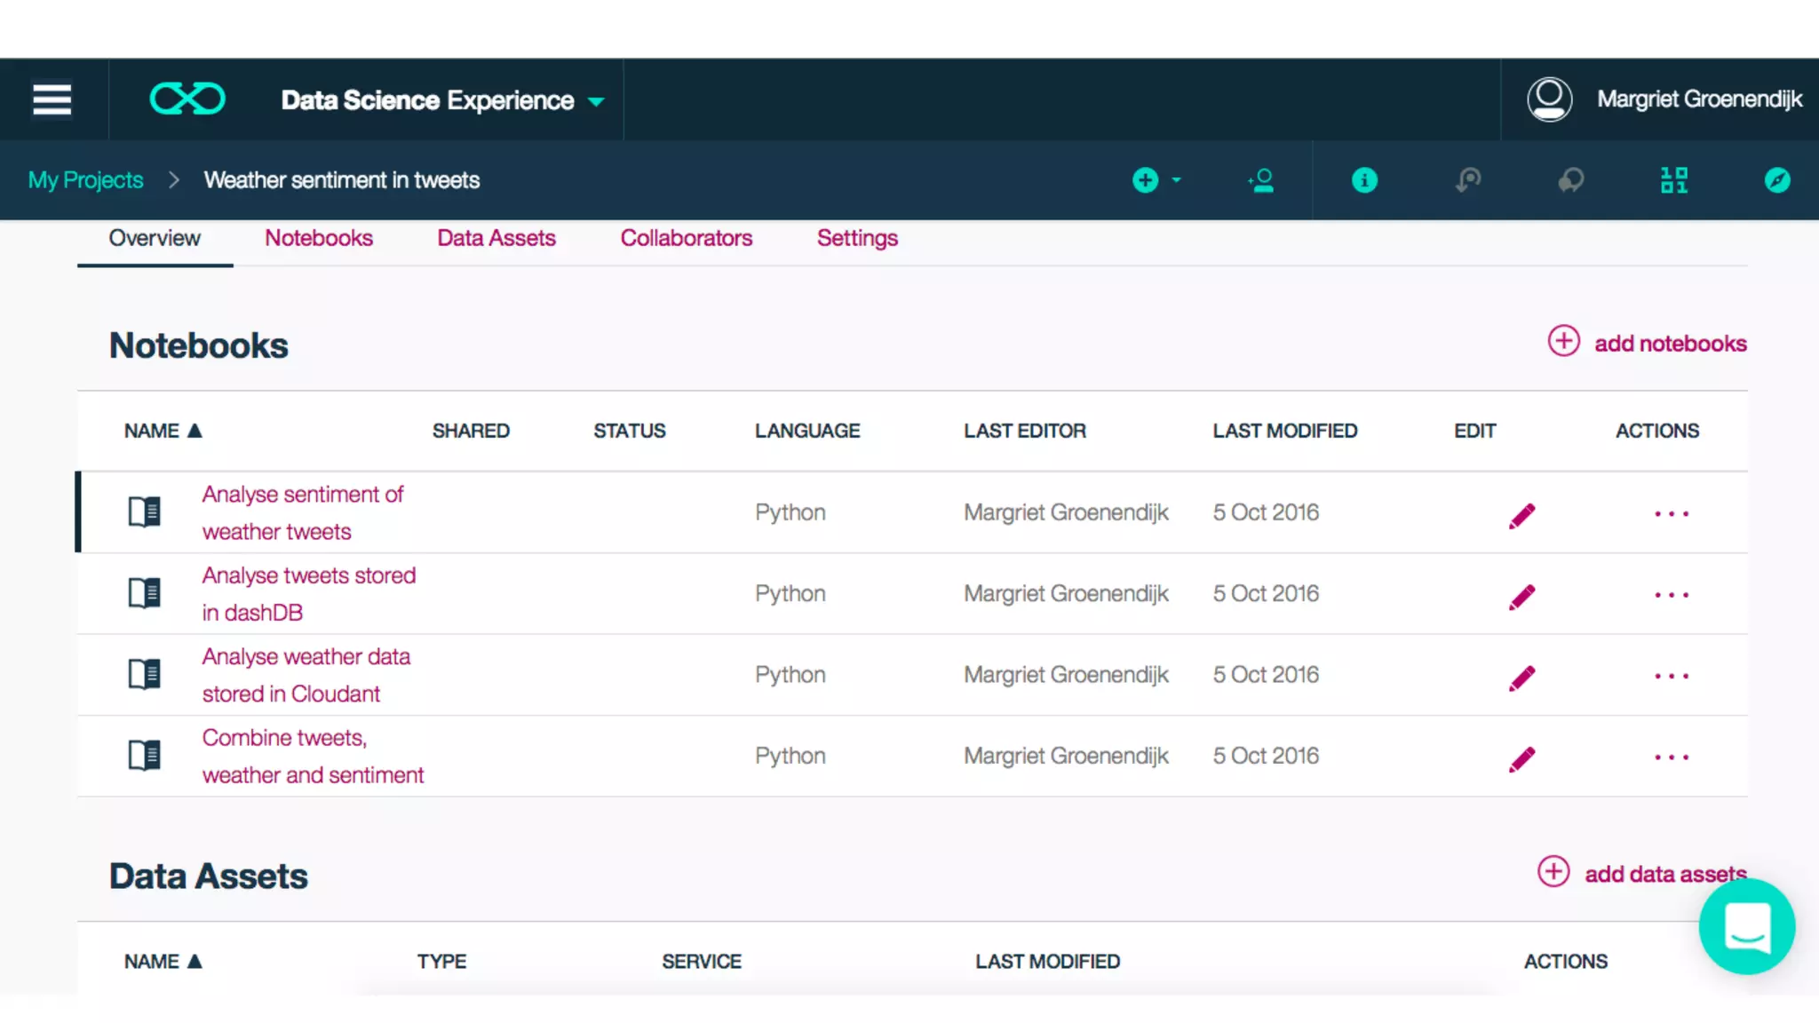This screenshot has height=1023, width=1819.
Task: Click the data grid 1001 icon
Action: coord(1673,180)
